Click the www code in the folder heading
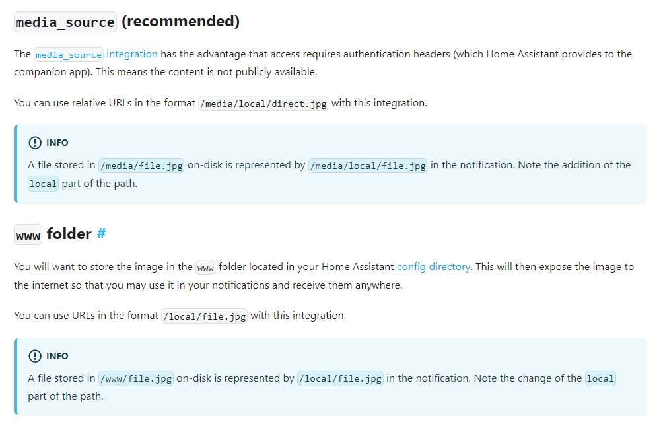The height and width of the screenshot is (430, 661). click(28, 234)
